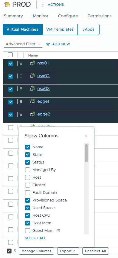Switch to the VM Templates tab
Screen dimensions: 118x258
(x=60, y=29)
